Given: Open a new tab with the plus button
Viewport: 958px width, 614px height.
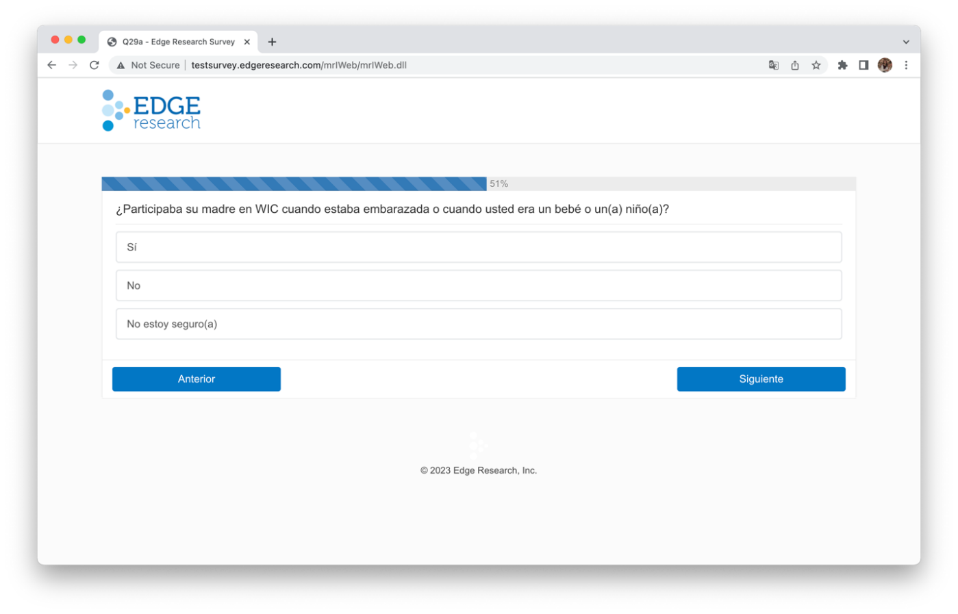Looking at the screenshot, I should [x=273, y=42].
